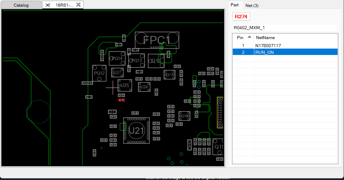The width and height of the screenshot is (344, 180).
Task: Select the FPC1 connector component
Action: [157, 40]
